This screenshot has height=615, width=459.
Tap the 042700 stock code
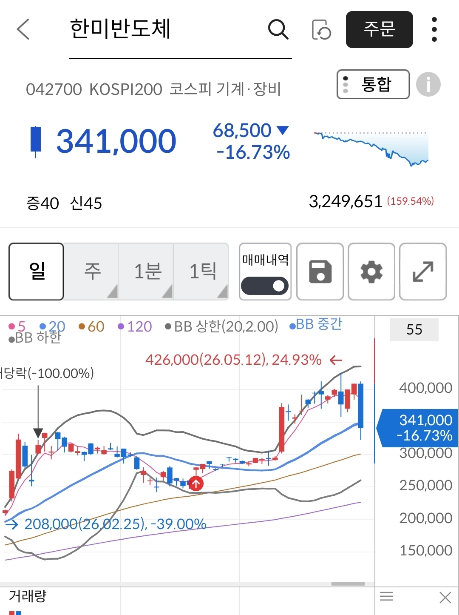(x=54, y=89)
